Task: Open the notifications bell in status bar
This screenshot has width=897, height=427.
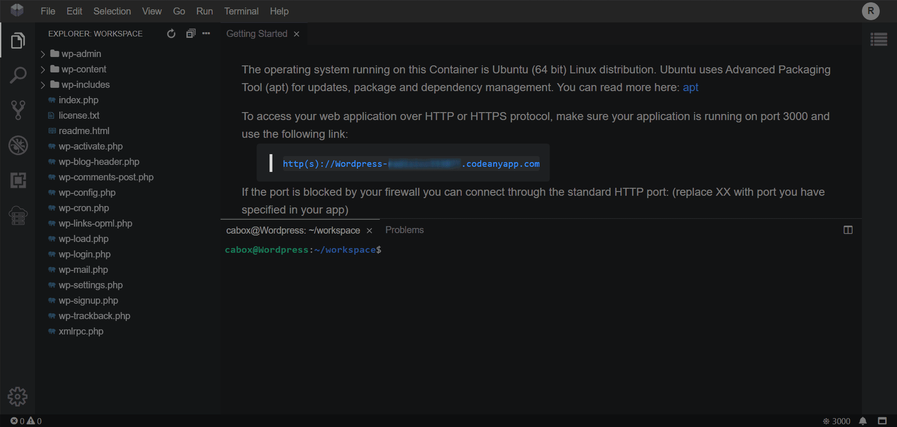Action: tap(863, 421)
